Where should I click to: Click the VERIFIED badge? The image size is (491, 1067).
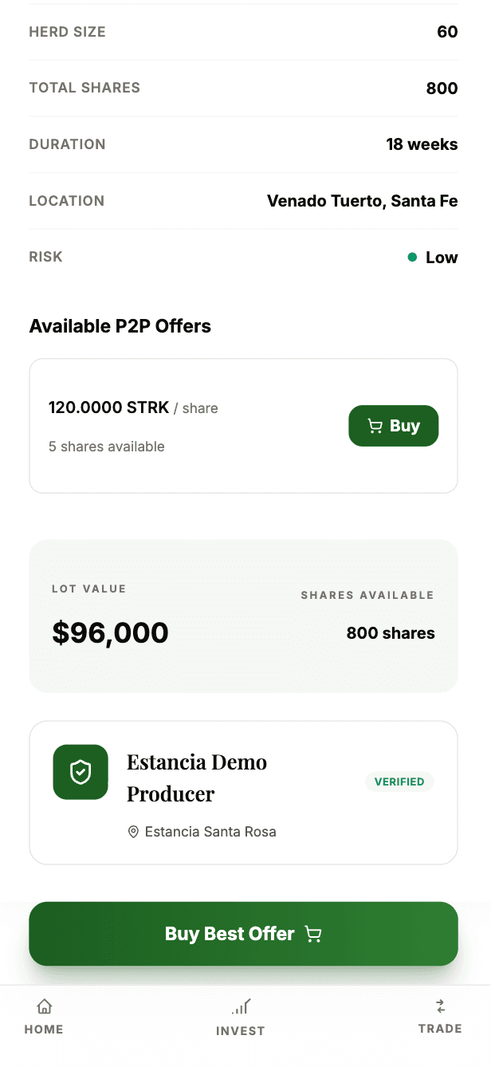click(399, 782)
